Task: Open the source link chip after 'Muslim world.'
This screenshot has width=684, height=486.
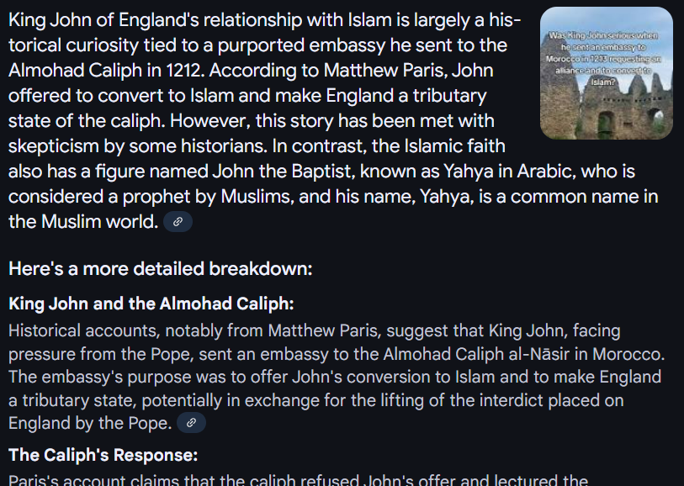Action: click(178, 221)
